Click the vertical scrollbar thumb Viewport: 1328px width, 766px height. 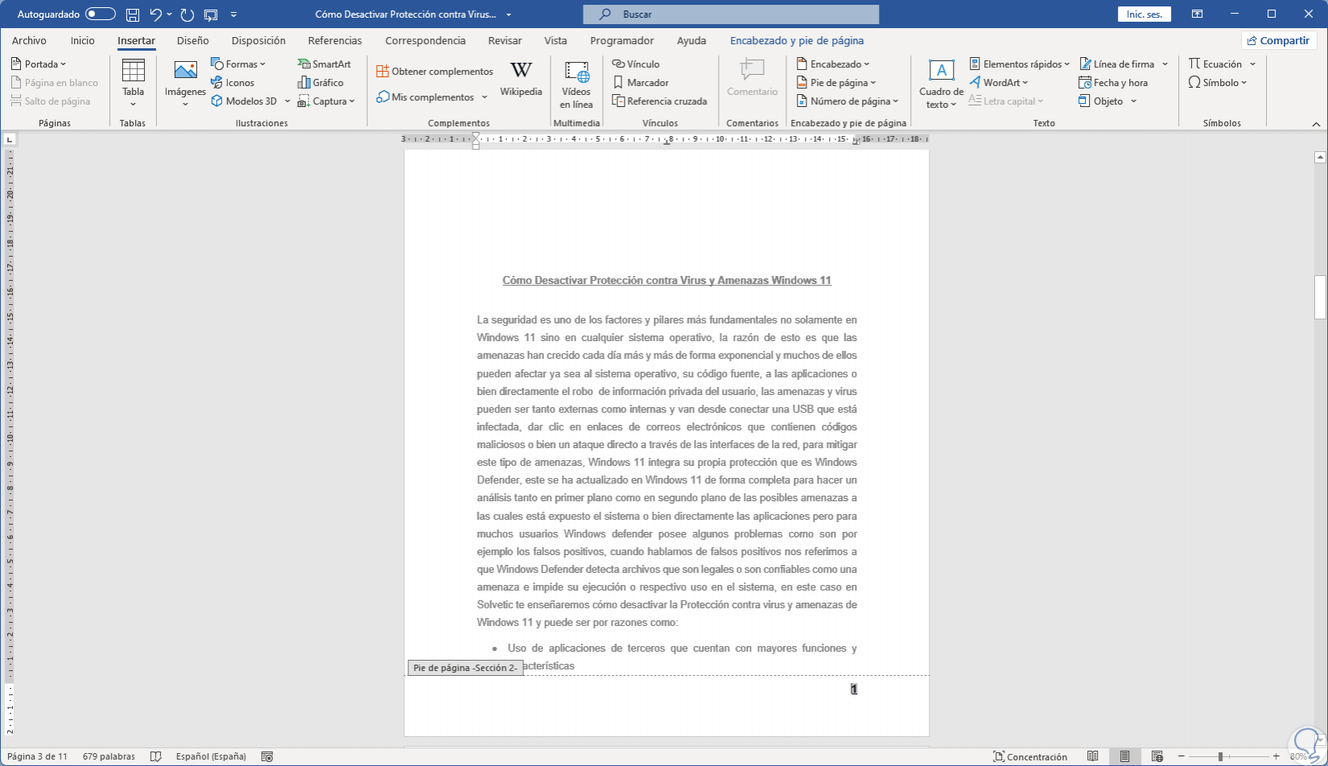(x=1320, y=297)
